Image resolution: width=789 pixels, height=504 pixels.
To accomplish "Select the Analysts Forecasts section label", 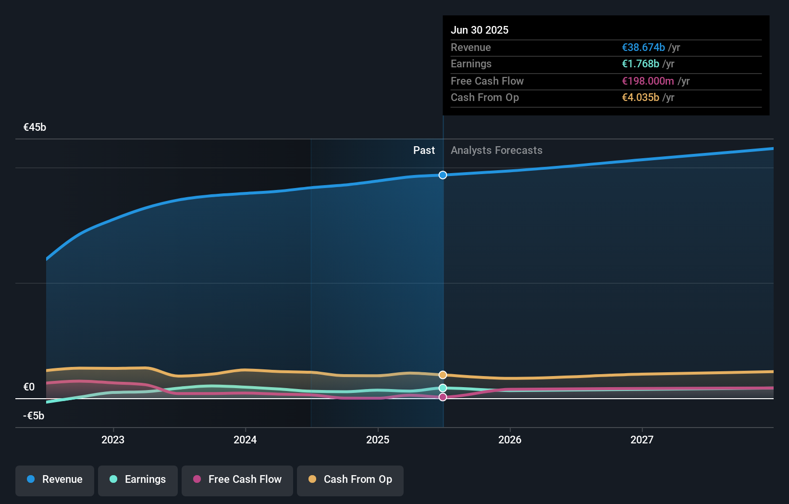I will pyautogui.click(x=496, y=150).
